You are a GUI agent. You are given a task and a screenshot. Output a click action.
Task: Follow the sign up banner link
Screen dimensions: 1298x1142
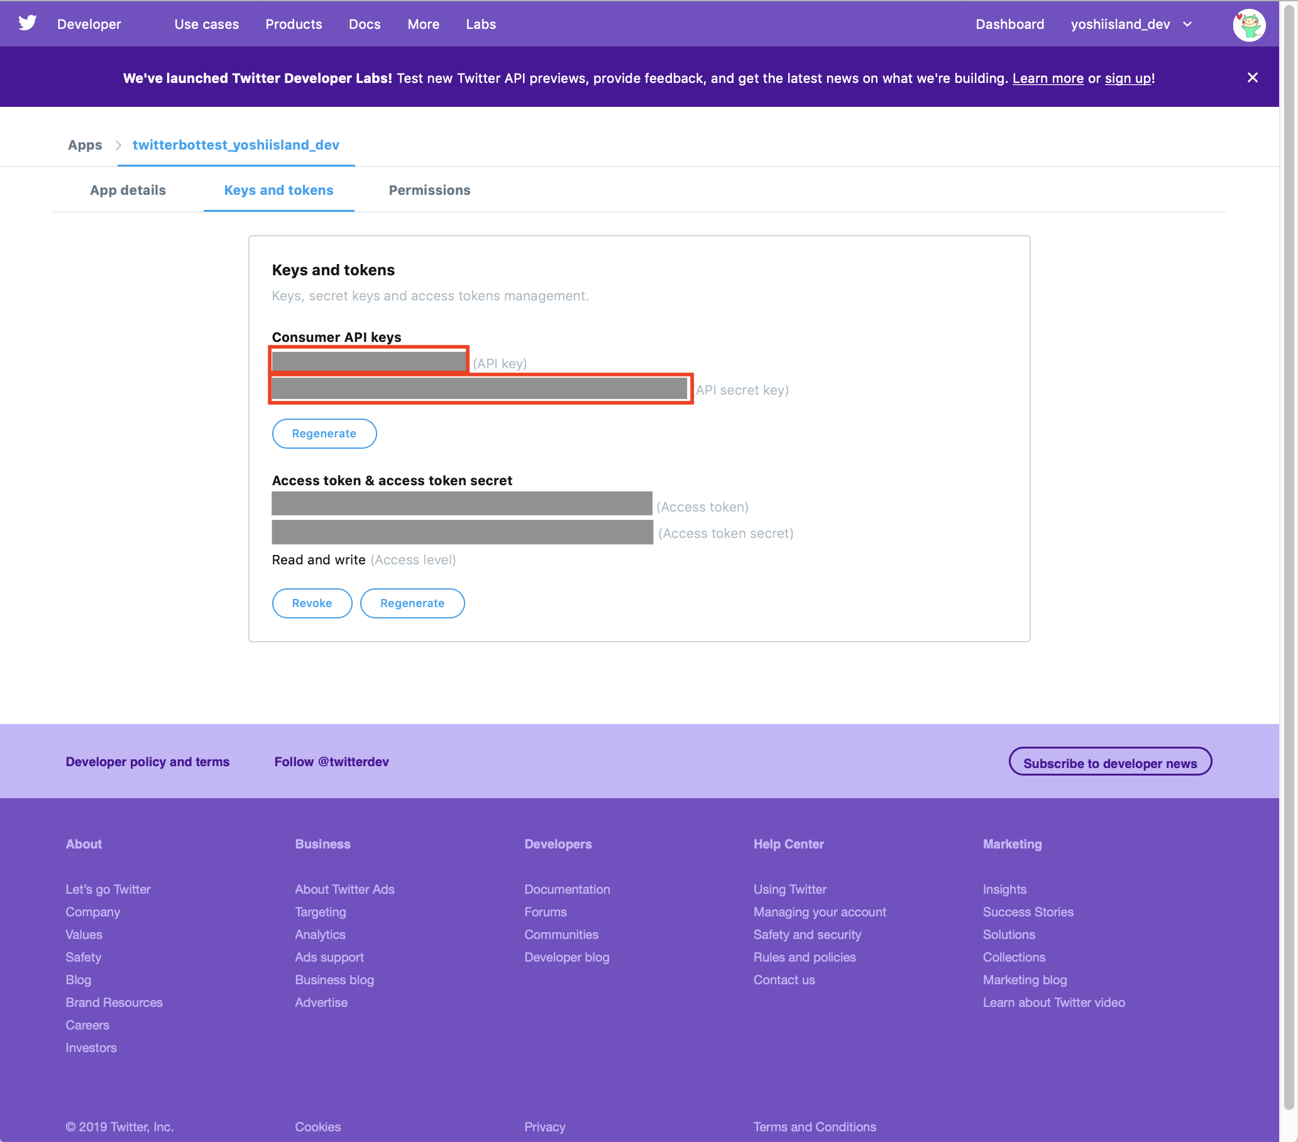coord(1127,78)
